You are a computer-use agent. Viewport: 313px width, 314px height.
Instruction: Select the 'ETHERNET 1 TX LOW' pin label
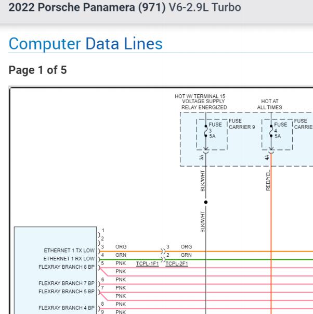tap(69, 250)
